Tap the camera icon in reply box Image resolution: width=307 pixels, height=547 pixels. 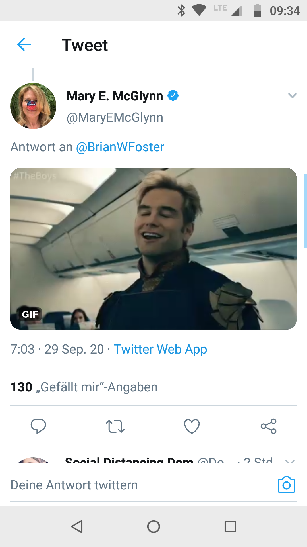[x=287, y=485]
